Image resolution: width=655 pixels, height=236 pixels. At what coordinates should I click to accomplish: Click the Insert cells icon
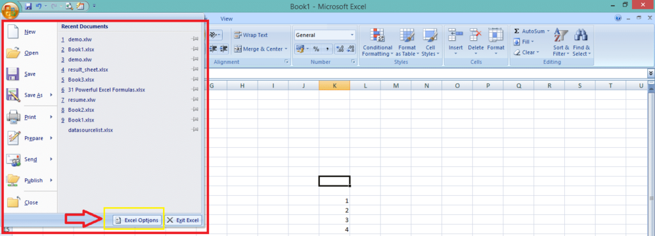[x=455, y=35]
